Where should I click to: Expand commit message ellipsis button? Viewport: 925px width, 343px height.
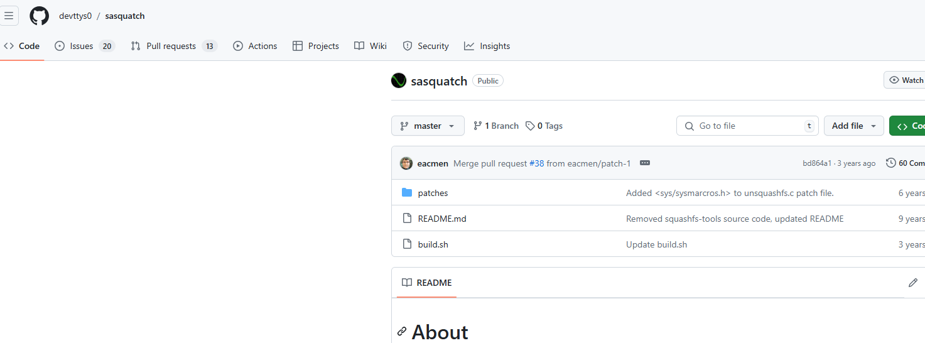644,163
